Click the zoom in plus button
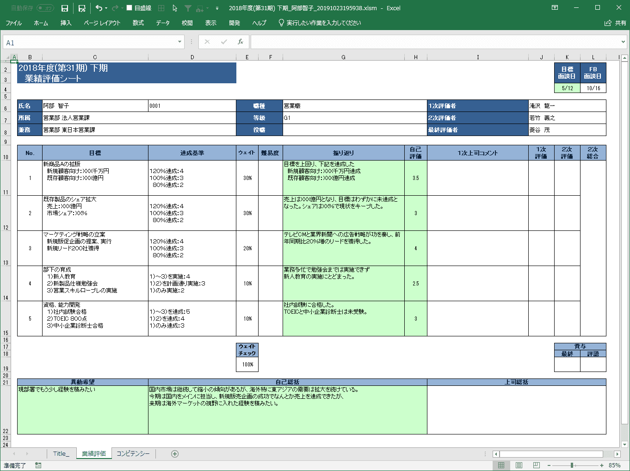 click(601, 465)
